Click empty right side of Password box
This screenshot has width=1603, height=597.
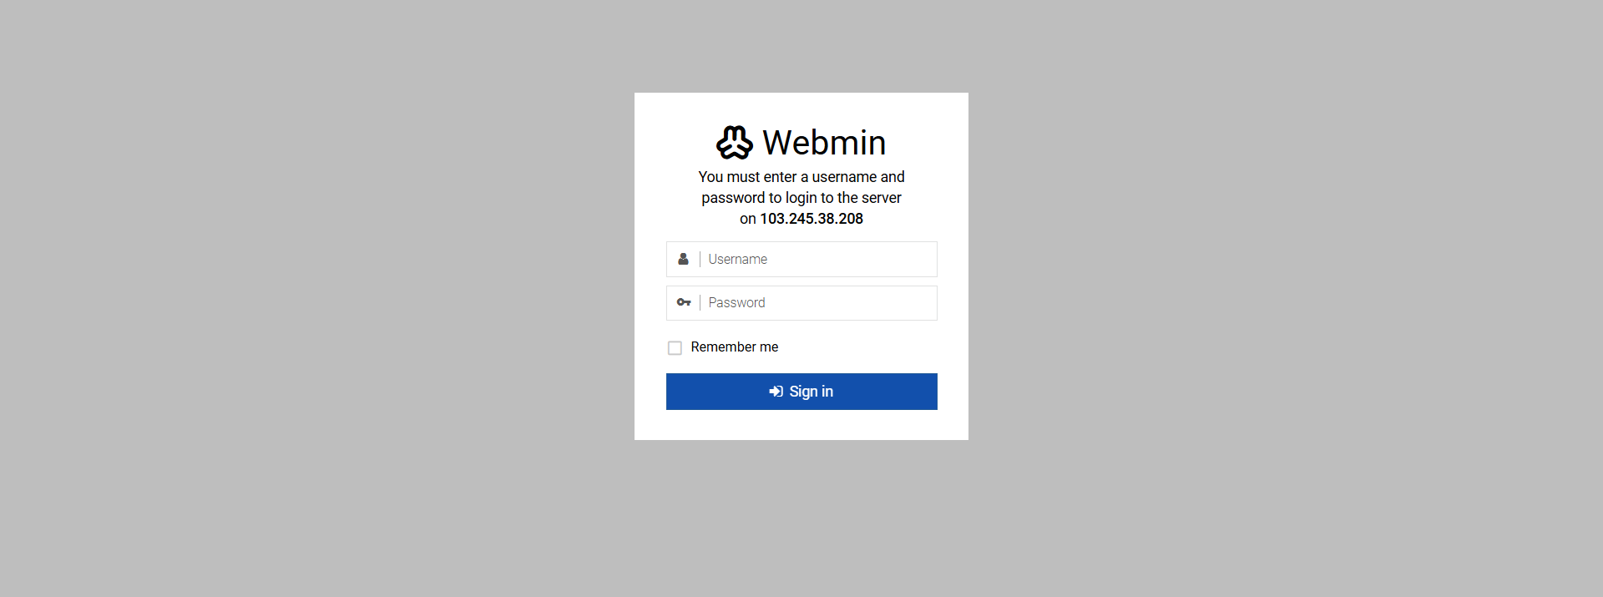877,303
